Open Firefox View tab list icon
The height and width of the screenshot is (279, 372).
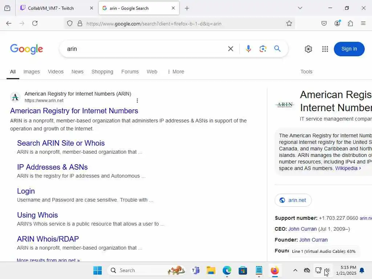[7, 8]
